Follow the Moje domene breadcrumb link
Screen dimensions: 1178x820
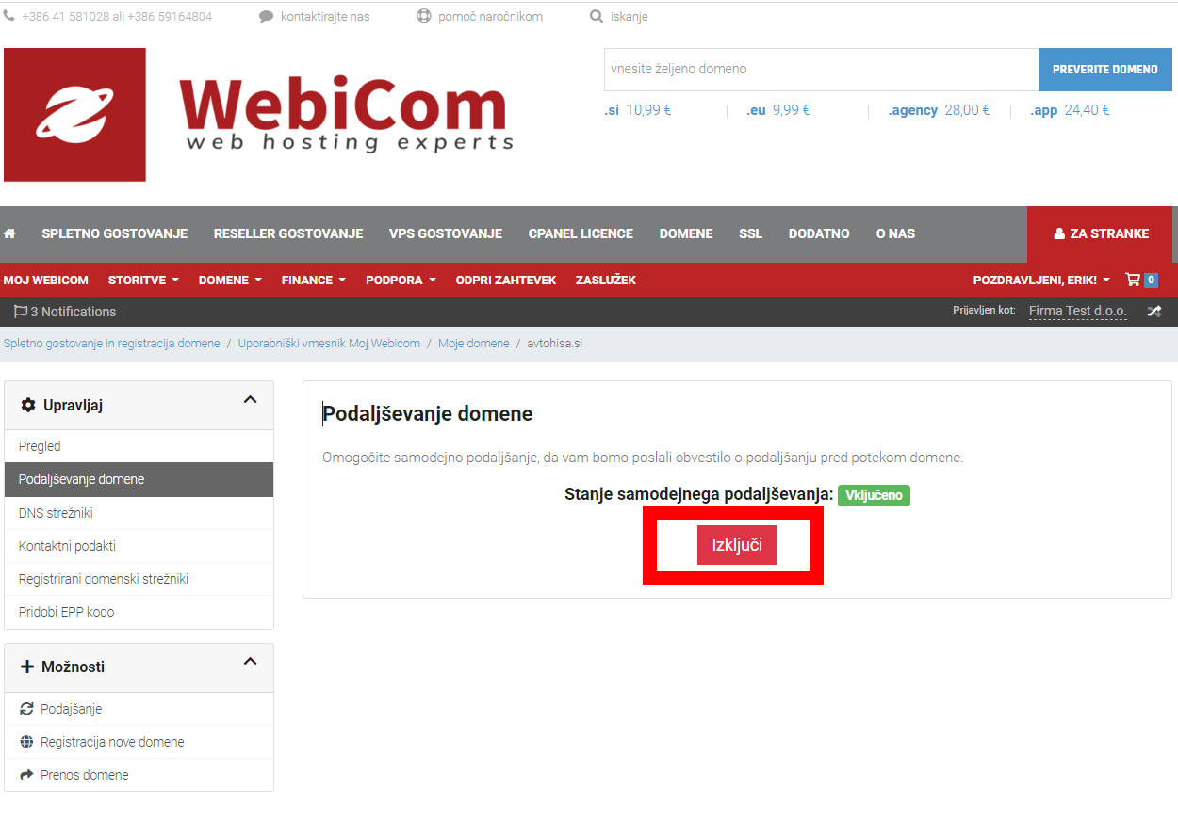[474, 344]
